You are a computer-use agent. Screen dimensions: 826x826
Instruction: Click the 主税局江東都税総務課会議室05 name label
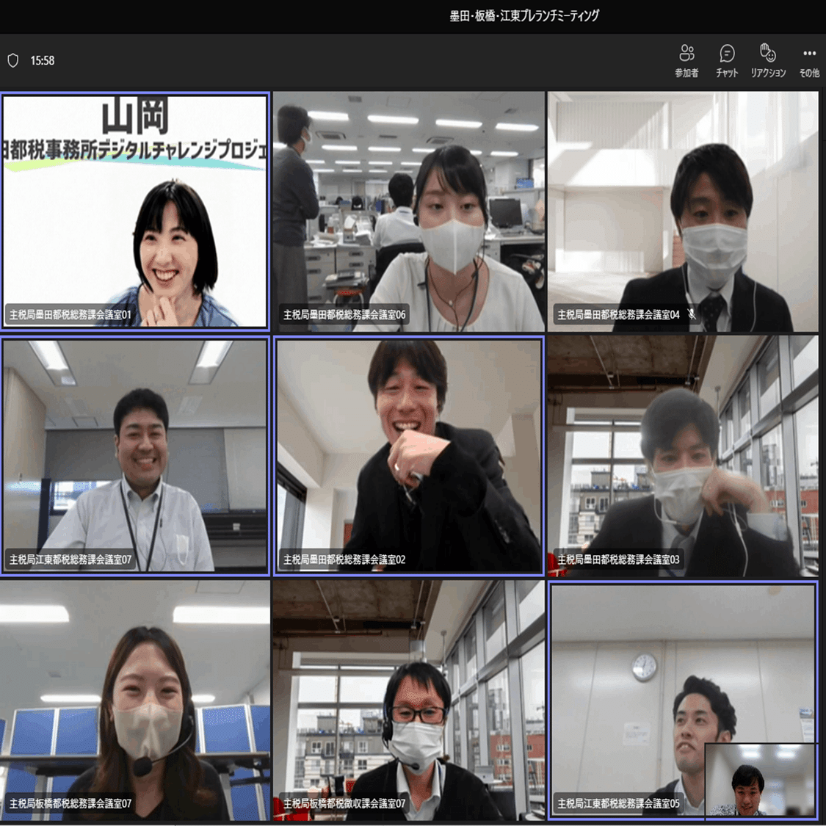618,803
